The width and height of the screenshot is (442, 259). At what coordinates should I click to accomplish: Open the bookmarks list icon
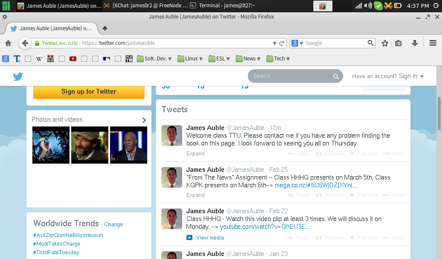398,43
